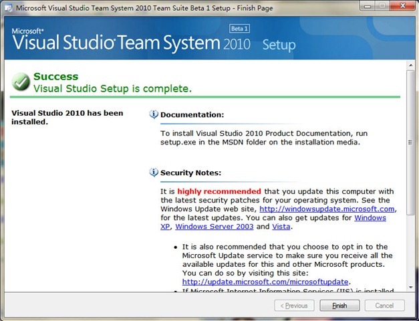Open the windowsupdate.microsoft.com link
Viewport: 419px width, 321px height.
[x=327, y=209]
